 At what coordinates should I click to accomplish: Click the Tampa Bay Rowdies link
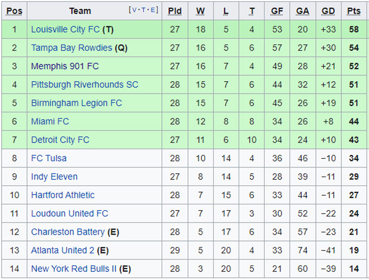coord(71,48)
